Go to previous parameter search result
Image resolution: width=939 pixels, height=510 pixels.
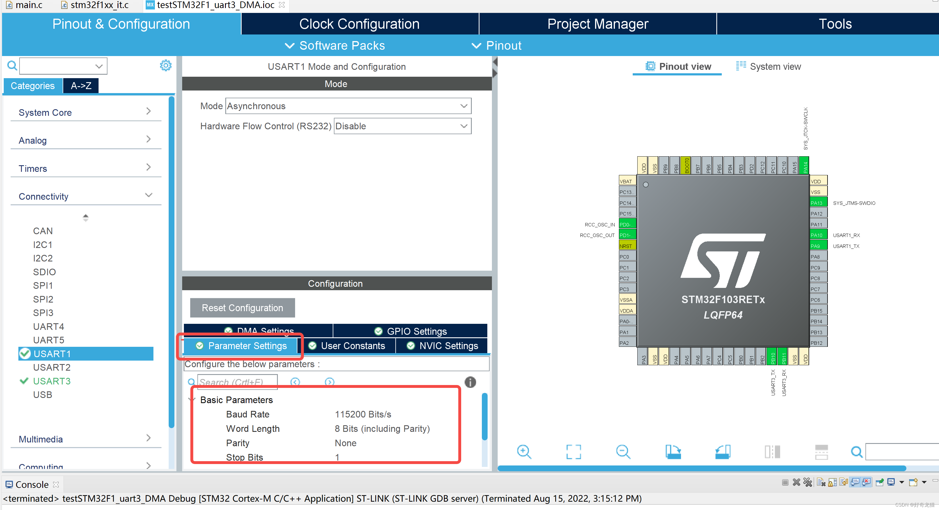coord(295,382)
